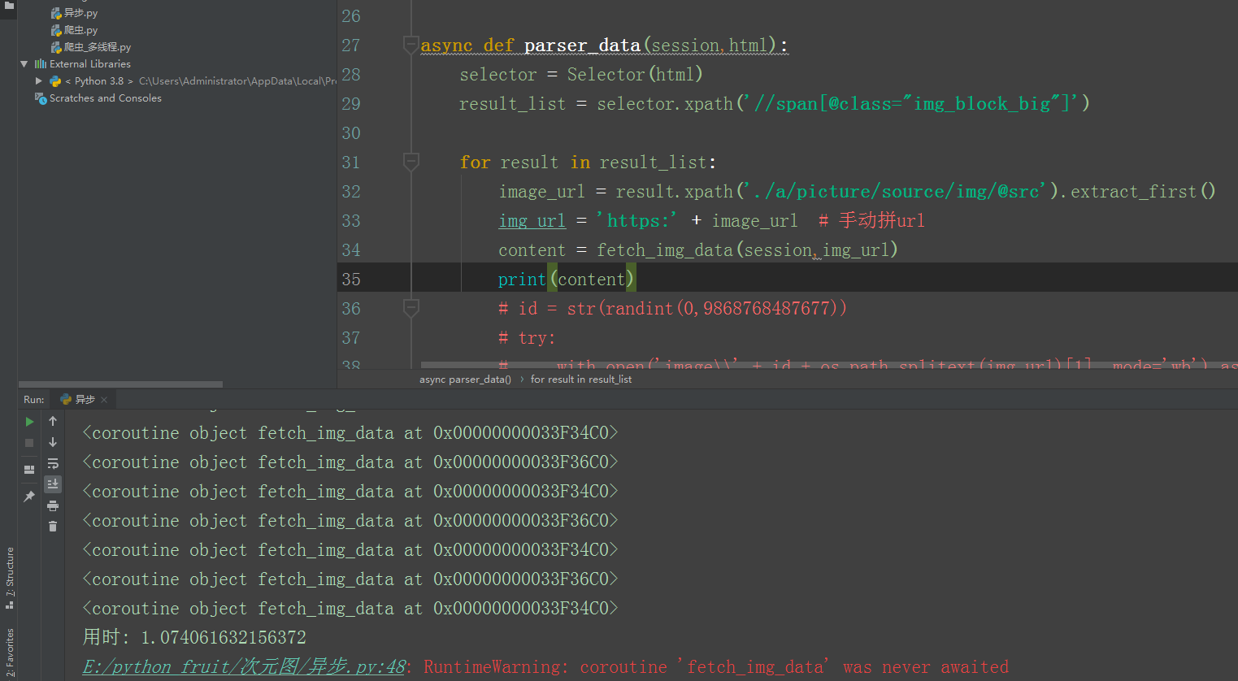The width and height of the screenshot is (1238, 681).
Task: Click the Python icon beside Python 3.8
Action: click(x=55, y=81)
